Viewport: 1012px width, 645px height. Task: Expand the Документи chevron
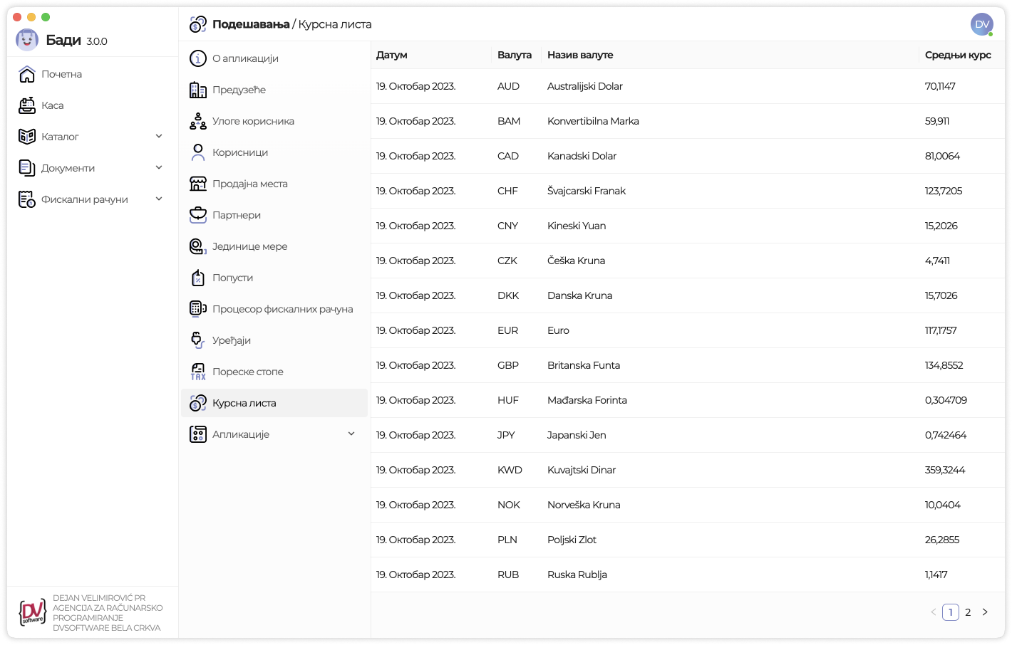click(x=159, y=167)
